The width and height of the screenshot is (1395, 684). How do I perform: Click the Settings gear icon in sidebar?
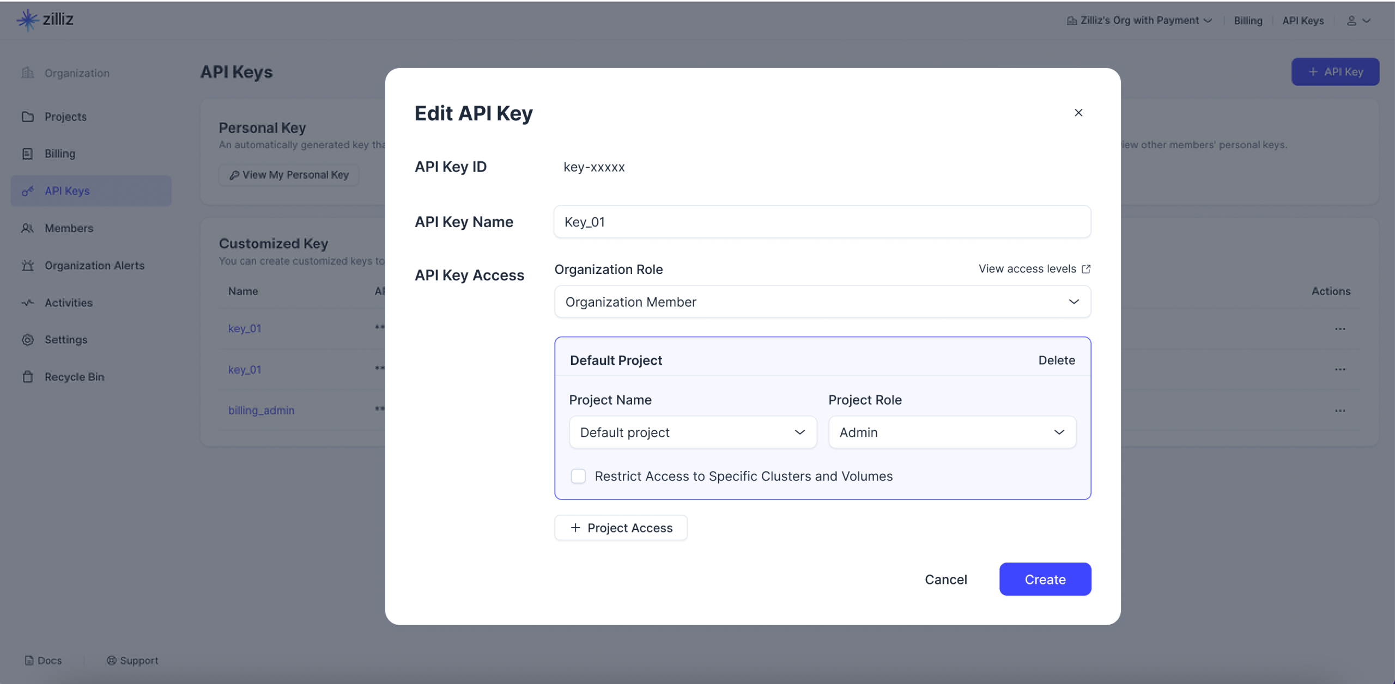pyautogui.click(x=28, y=340)
